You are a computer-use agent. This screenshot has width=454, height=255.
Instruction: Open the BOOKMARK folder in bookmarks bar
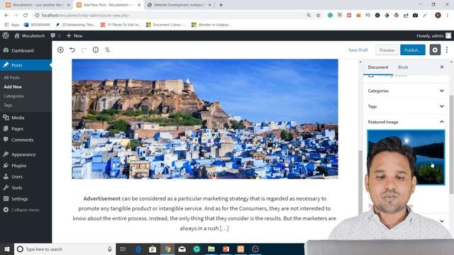37,25
